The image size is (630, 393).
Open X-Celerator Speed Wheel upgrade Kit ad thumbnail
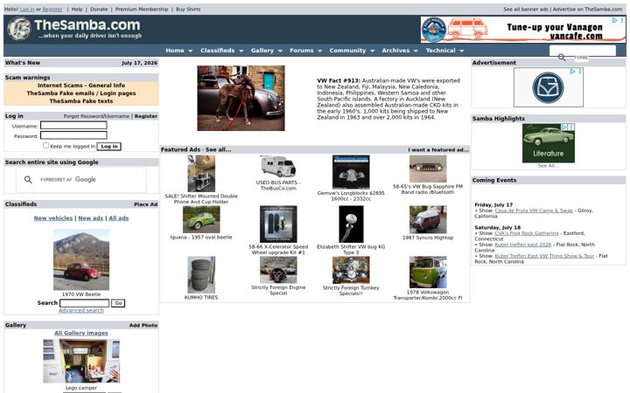pos(278,224)
